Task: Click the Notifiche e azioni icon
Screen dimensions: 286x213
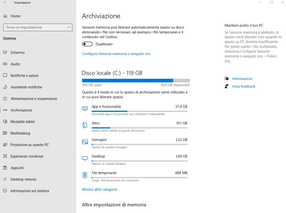Action: point(5,76)
